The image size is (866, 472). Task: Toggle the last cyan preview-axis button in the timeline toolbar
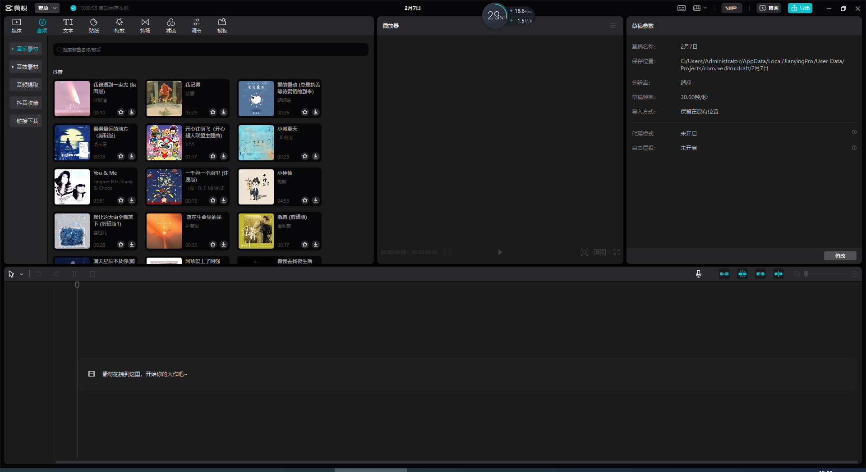pyautogui.click(x=778, y=274)
